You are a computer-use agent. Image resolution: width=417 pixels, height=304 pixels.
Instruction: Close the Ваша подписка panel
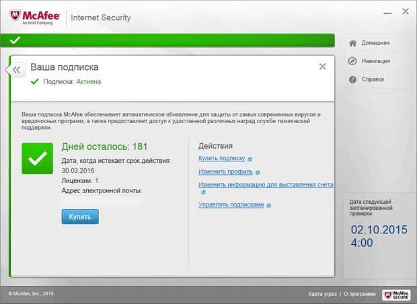point(322,67)
